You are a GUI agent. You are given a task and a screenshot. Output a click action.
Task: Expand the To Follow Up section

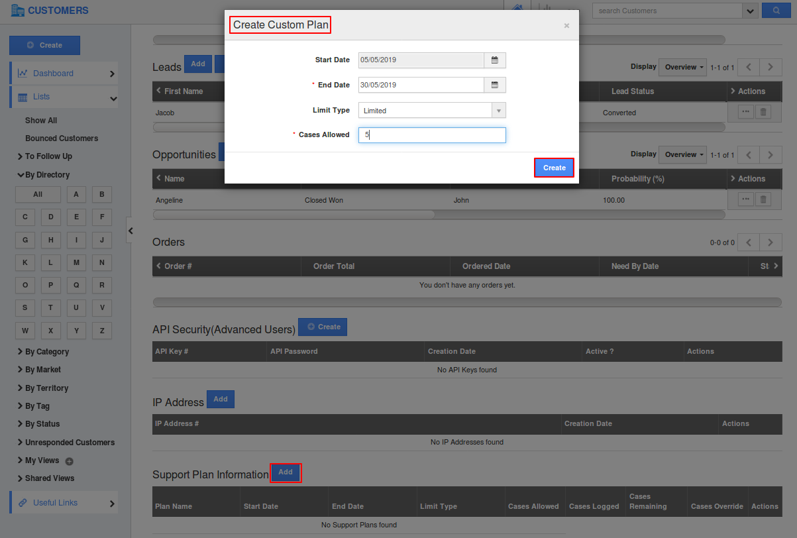(x=48, y=156)
